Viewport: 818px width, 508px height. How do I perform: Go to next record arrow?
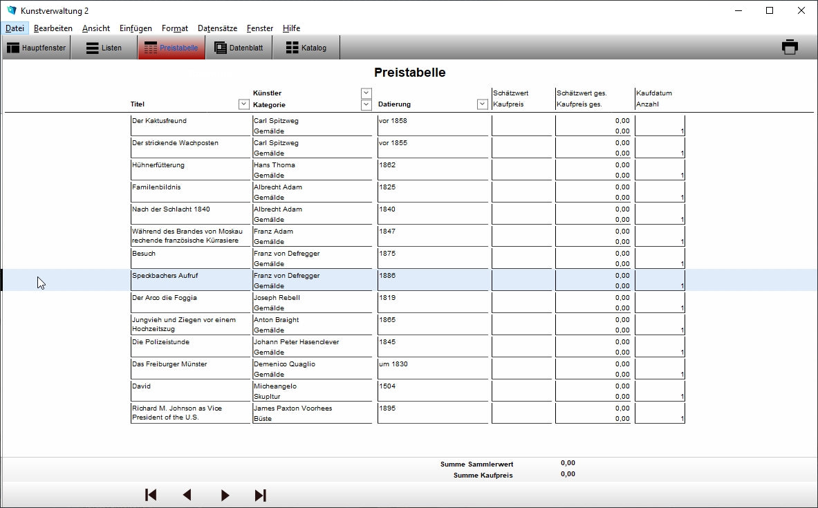(x=225, y=495)
